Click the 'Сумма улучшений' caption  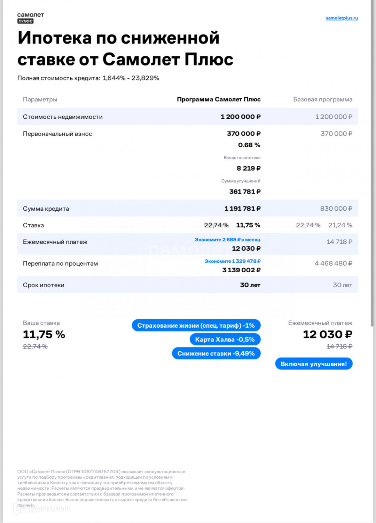coord(241,181)
